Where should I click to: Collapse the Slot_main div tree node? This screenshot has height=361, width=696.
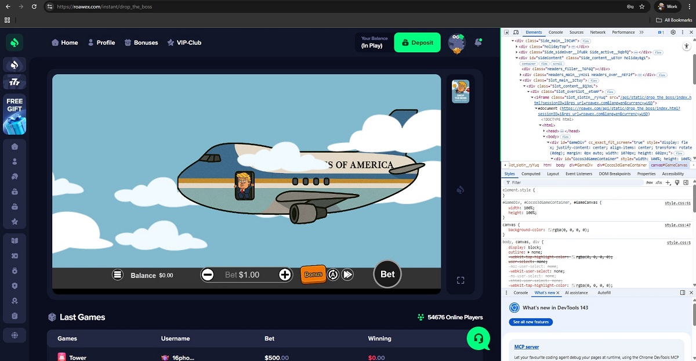(x=521, y=80)
